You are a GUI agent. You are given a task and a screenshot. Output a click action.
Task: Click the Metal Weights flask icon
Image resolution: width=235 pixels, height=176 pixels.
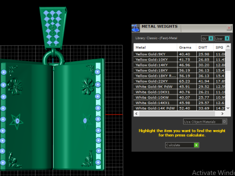pyautogui.click(x=136, y=28)
